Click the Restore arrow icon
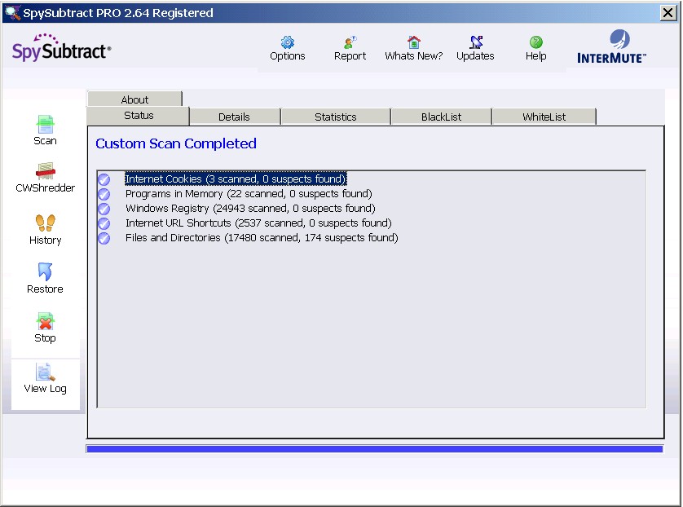Viewport: 683px width, 507px height. pos(46,271)
